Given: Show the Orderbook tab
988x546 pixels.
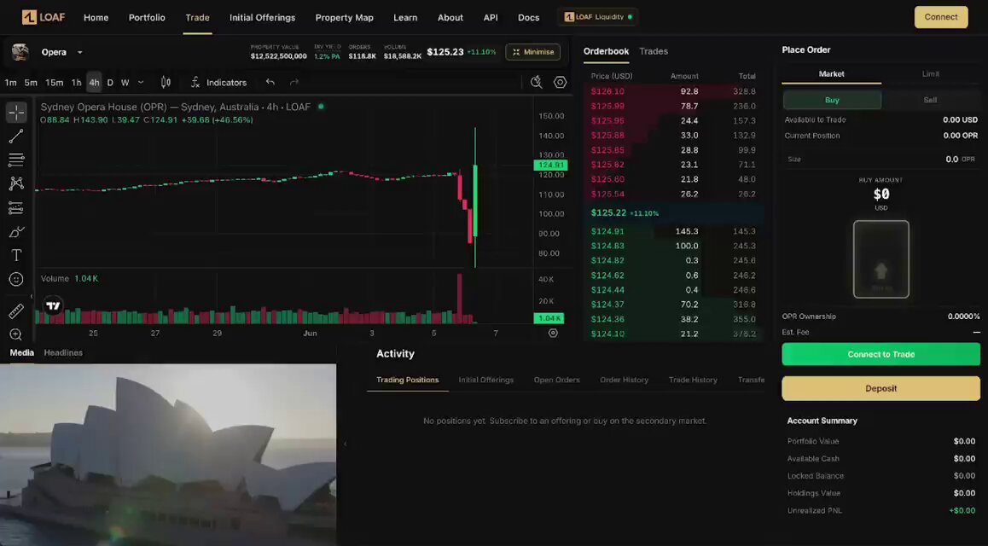Looking at the screenshot, I should tap(606, 52).
